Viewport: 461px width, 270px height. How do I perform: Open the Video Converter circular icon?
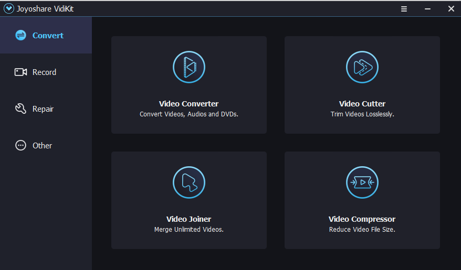click(x=188, y=67)
